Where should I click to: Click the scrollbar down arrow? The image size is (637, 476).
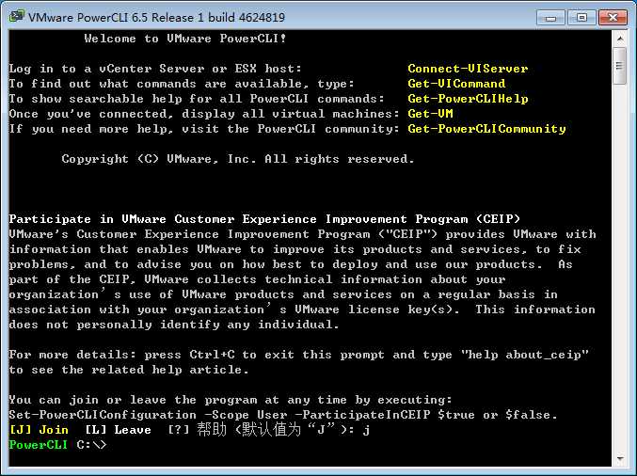tap(620, 459)
